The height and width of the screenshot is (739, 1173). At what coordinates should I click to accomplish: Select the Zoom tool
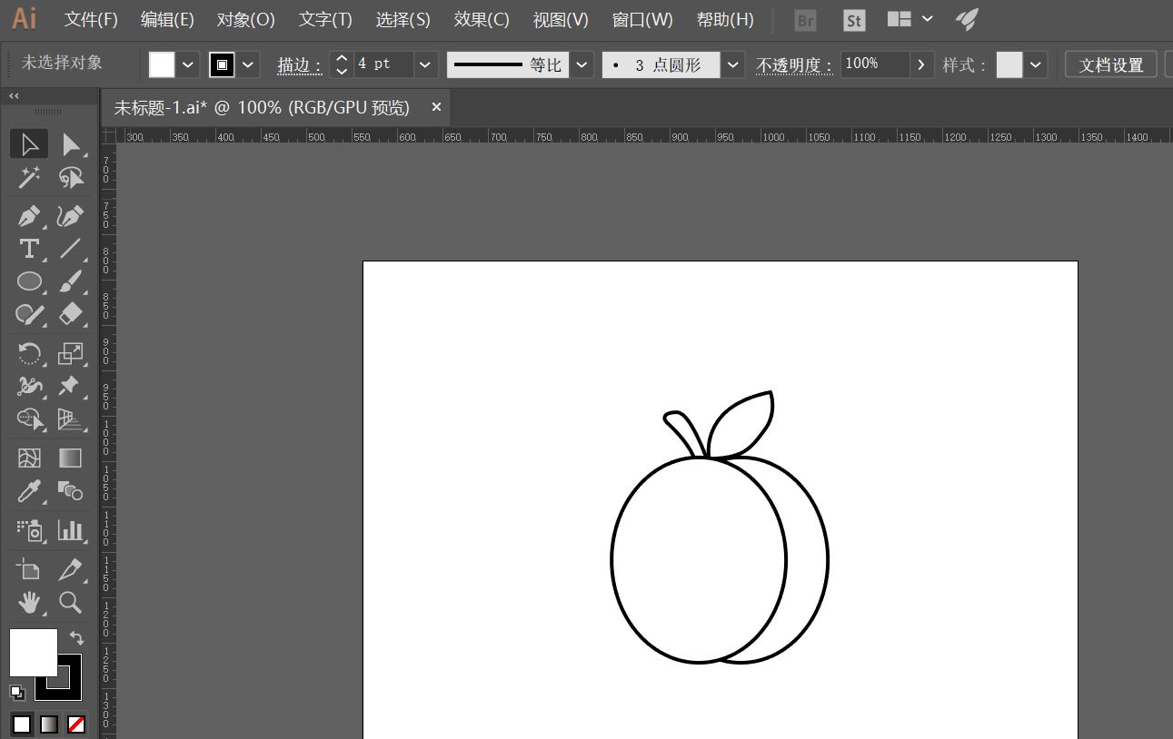70,602
